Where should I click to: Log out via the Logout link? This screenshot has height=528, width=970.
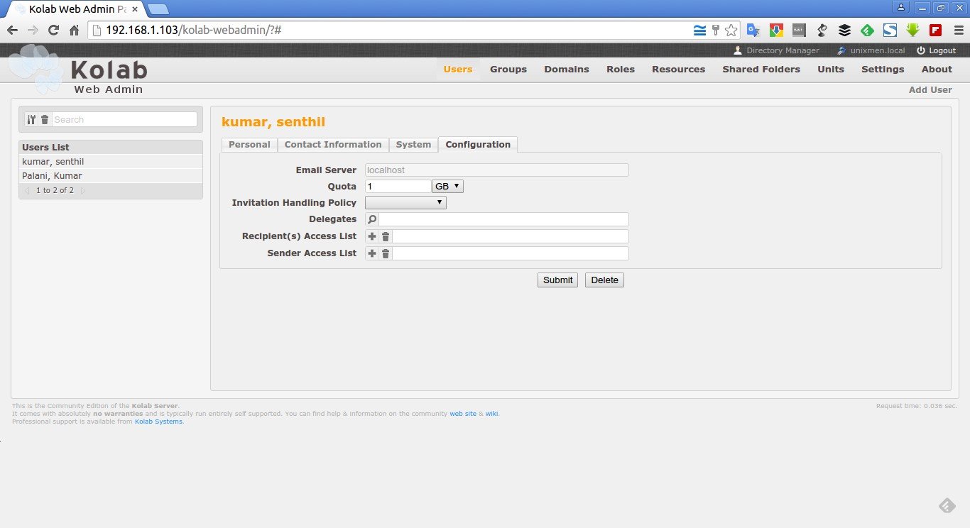click(x=942, y=50)
